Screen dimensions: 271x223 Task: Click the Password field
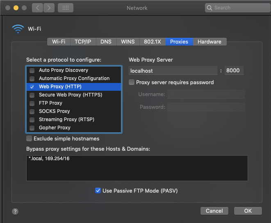pyautogui.click(x=206, y=107)
